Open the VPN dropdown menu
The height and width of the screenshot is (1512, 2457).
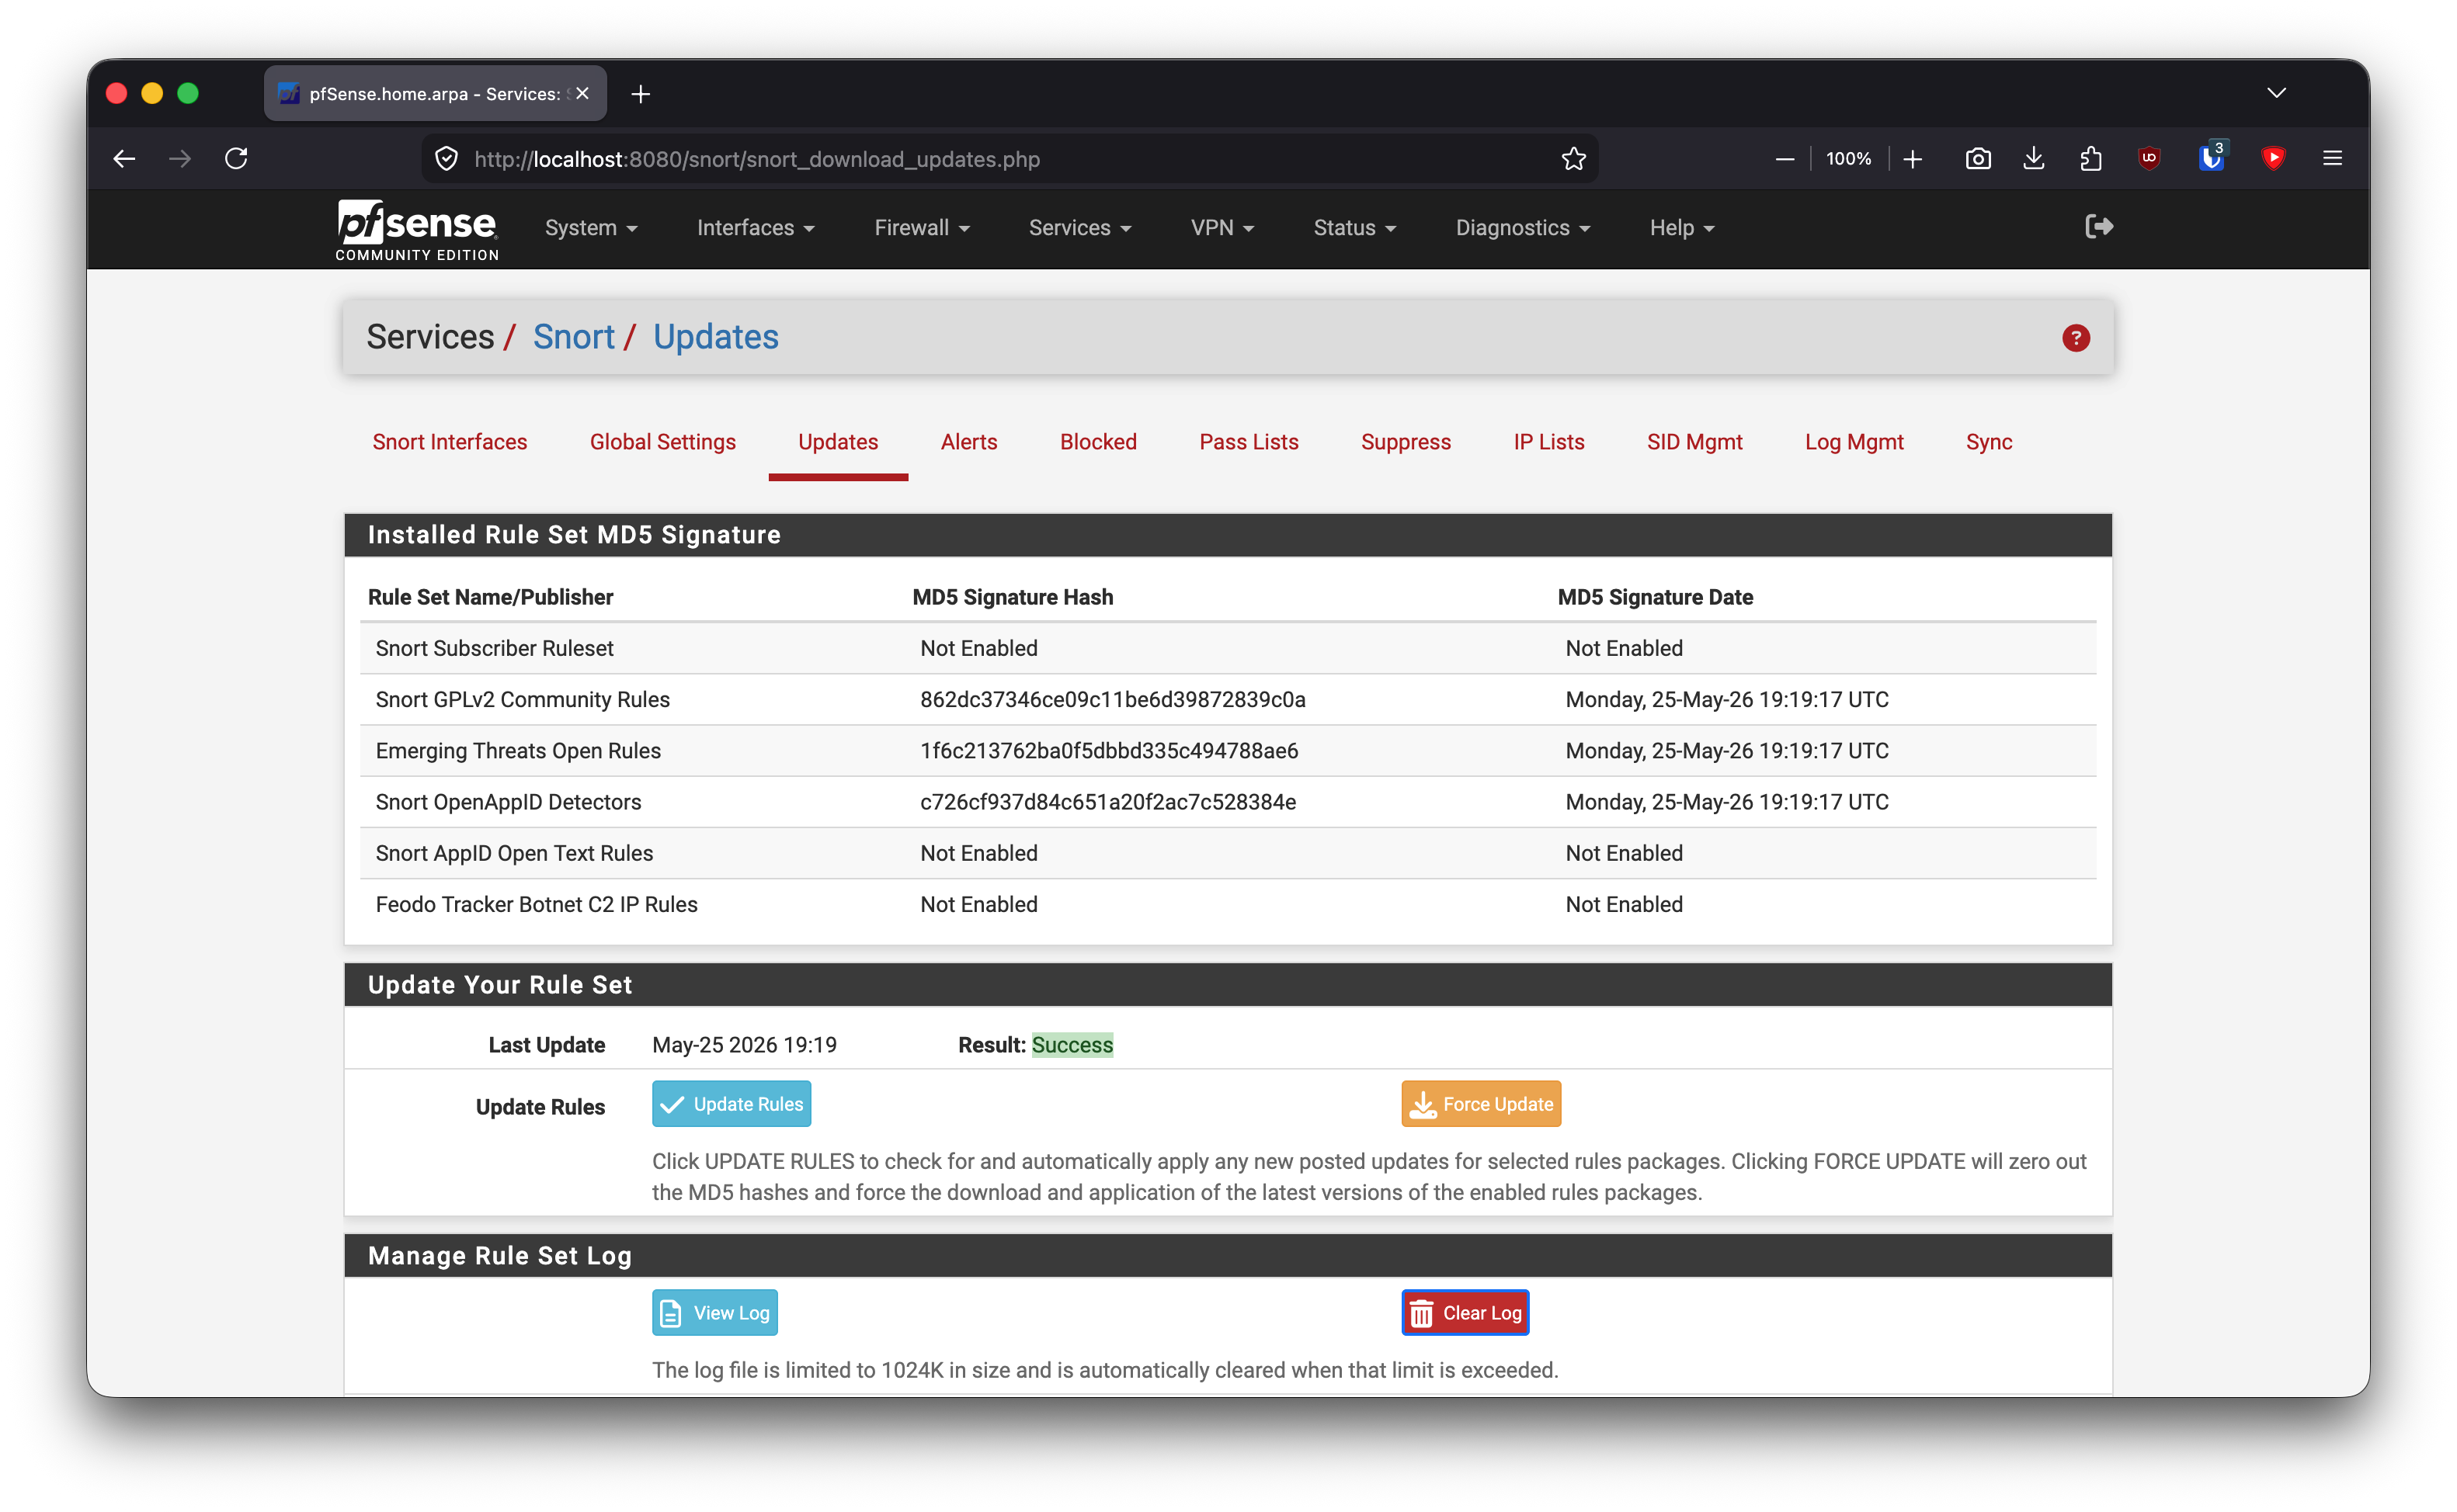(x=1222, y=228)
